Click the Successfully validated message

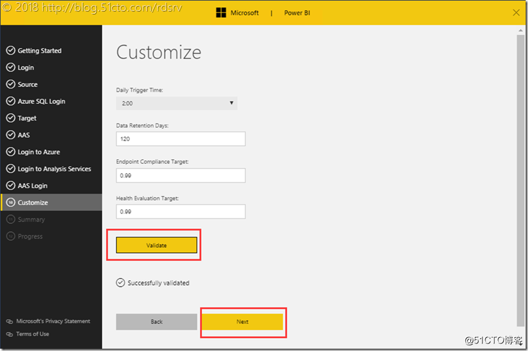(x=158, y=283)
